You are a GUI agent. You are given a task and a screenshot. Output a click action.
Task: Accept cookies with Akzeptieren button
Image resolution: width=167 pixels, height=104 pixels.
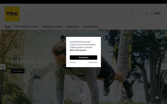click(83, 57)
